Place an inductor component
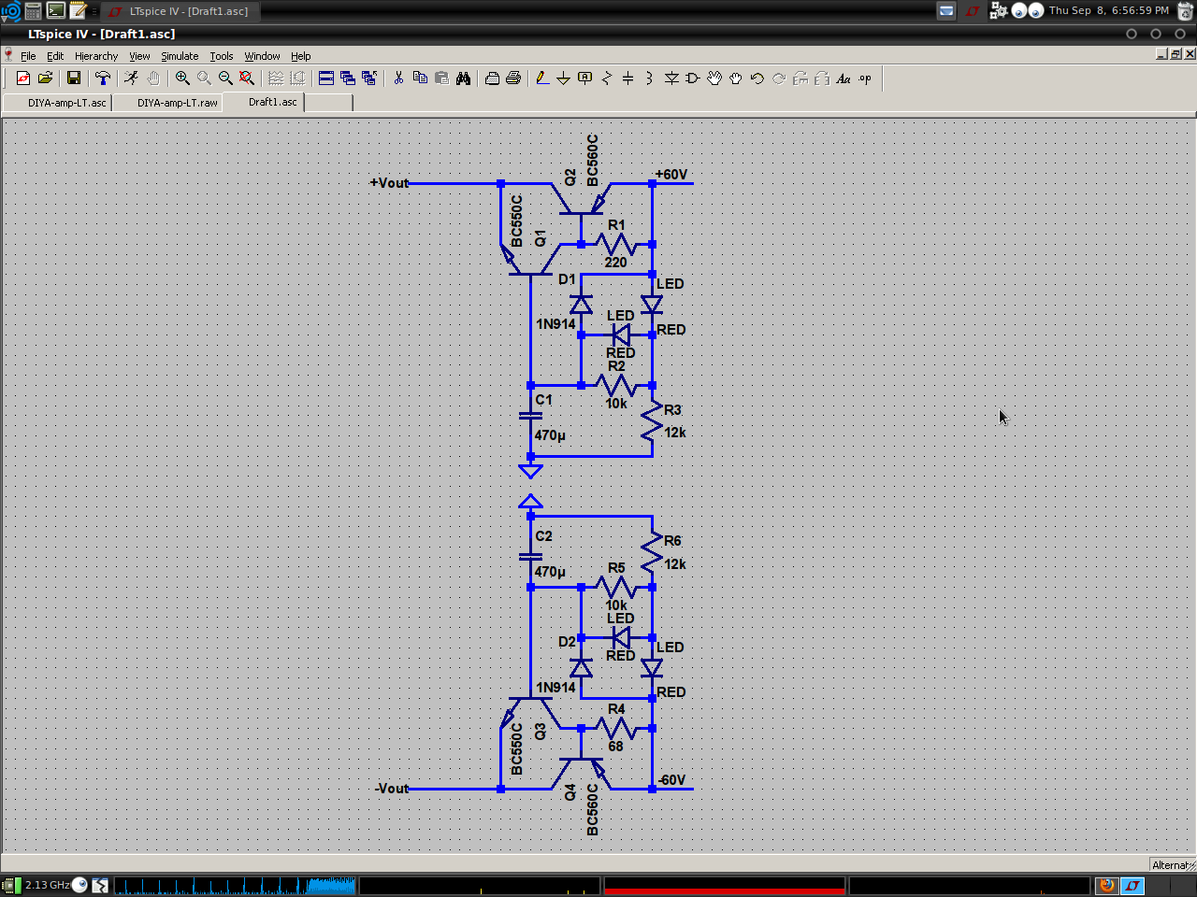 650,78
